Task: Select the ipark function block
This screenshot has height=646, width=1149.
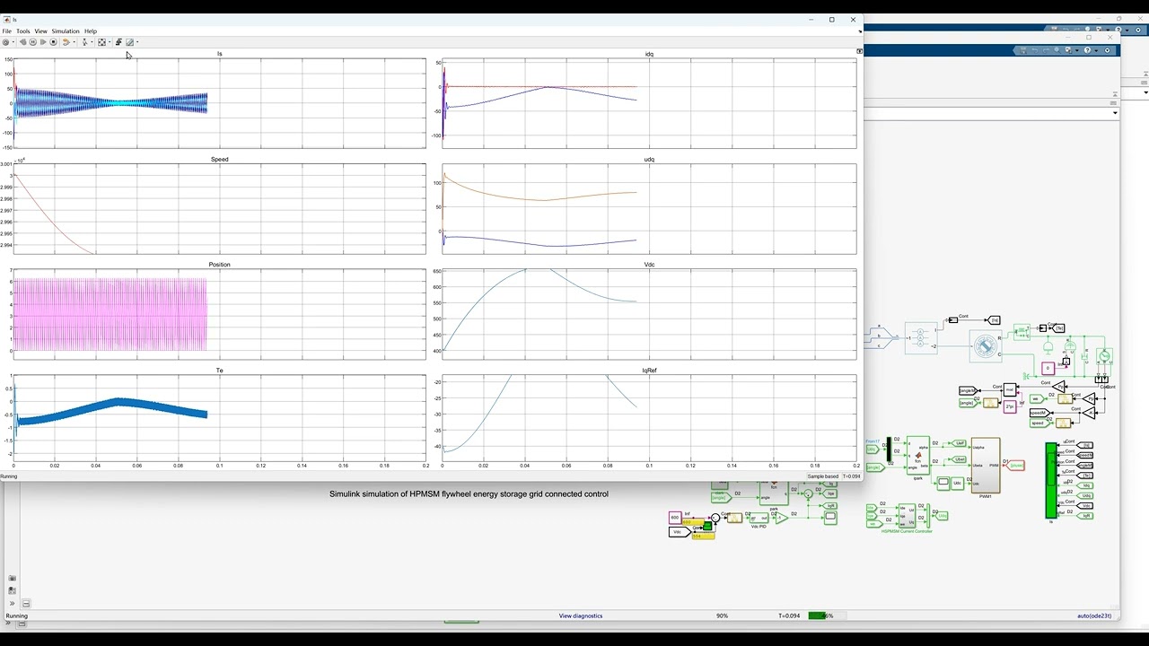Action: (x=918, y=456)
